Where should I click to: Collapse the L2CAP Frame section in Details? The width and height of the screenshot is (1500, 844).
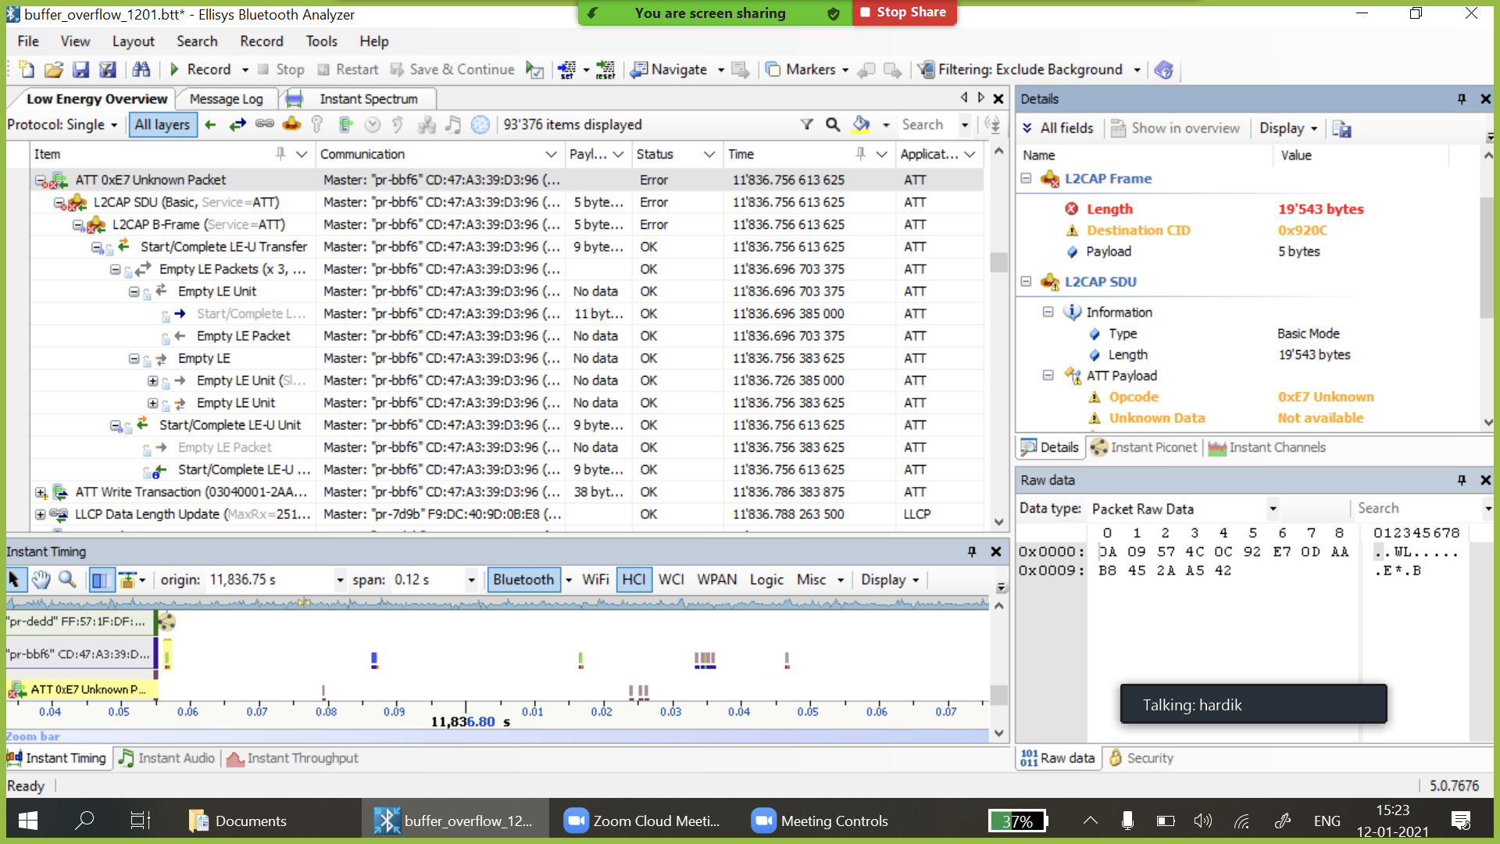1026,179
